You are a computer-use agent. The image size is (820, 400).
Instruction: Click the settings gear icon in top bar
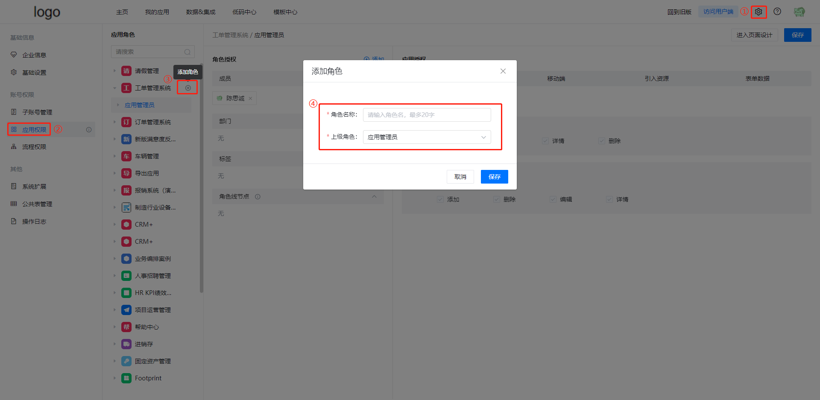pos(758,12)
